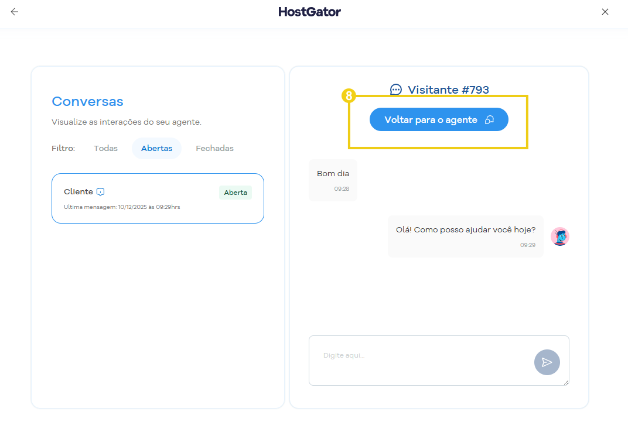Switch to the Fechadas filter
Screen dimensions: 628x422
(x=214, y=149)
